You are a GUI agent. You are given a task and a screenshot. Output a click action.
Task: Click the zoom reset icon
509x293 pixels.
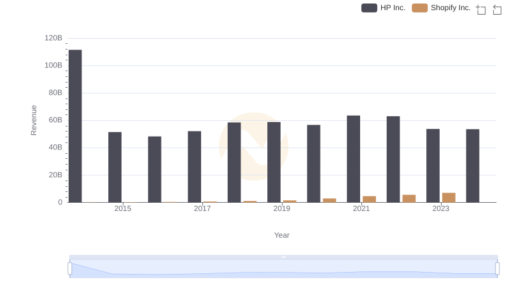tap(497, 10)
